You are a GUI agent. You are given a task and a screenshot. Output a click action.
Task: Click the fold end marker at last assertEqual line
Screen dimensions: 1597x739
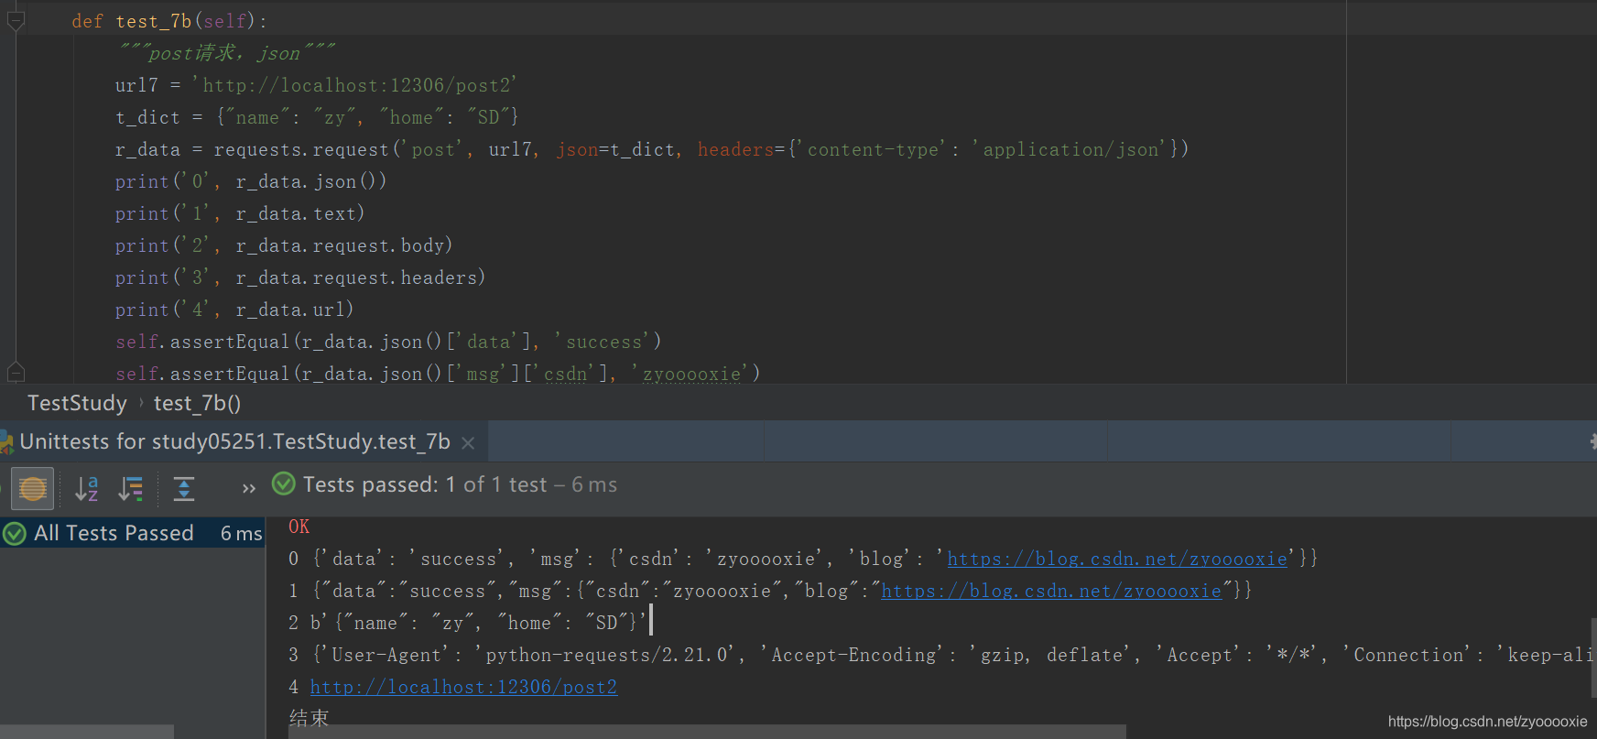pyautogui.click(x=16, y=372)
